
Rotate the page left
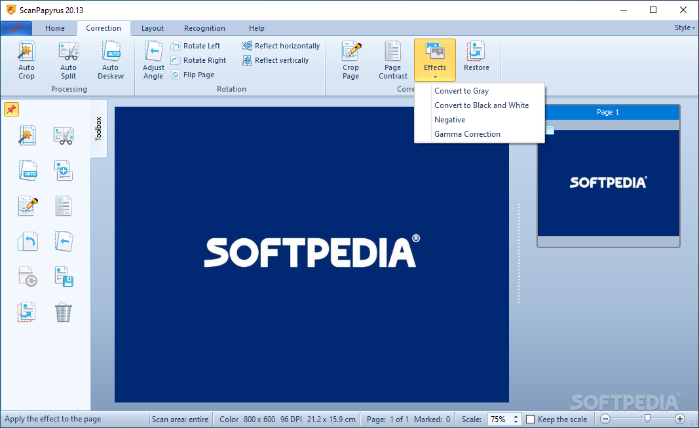click(x=196, y=46)
